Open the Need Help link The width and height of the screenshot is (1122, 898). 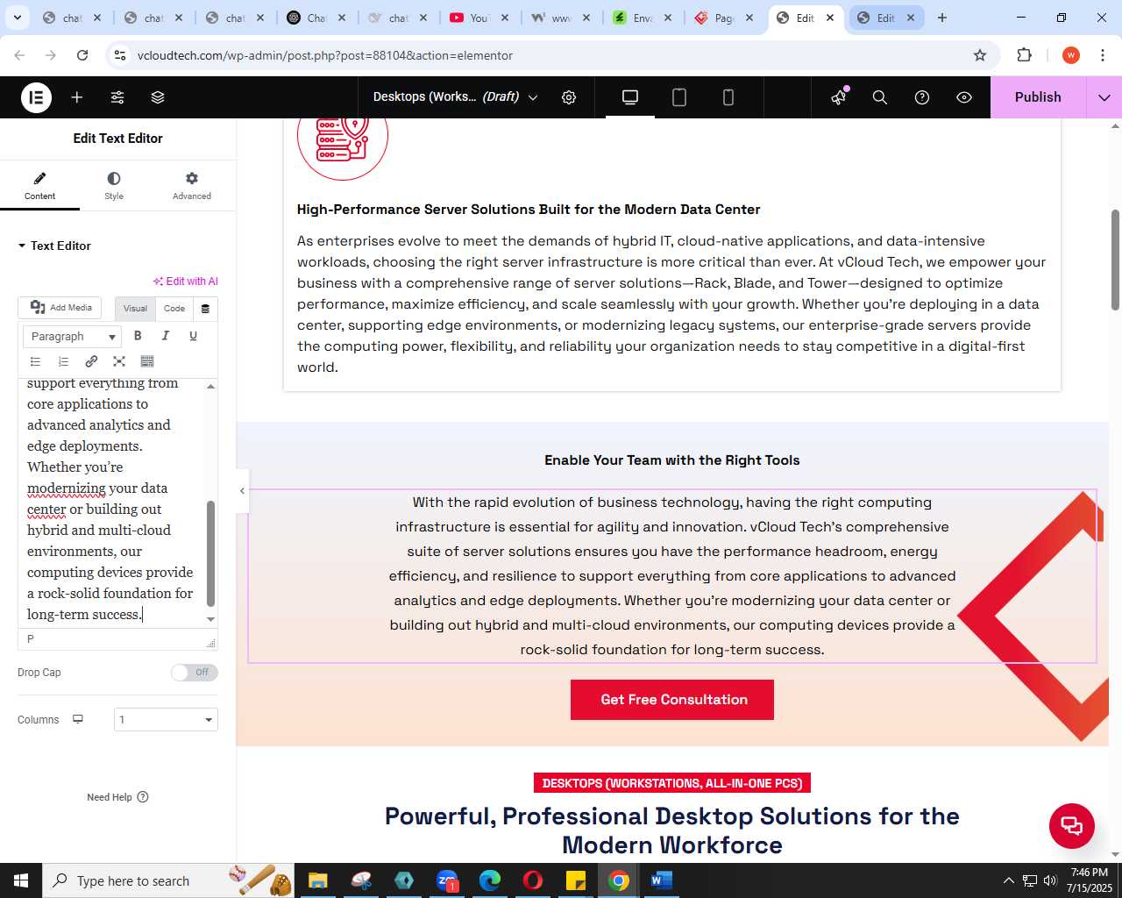point(117,797)
